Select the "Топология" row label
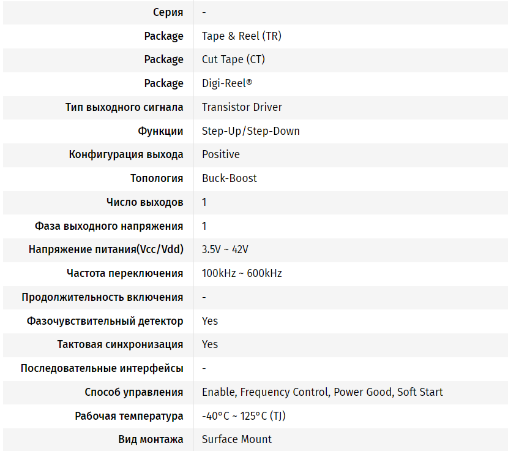Image resolution: width=508 pixels, height=451 pixels. coord(157,178)
